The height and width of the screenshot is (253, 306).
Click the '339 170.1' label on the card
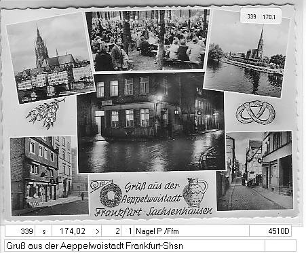261,16
